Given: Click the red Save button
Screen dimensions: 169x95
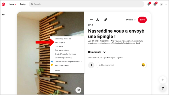Looking at the screenshot, I should [x=142, y=20].
